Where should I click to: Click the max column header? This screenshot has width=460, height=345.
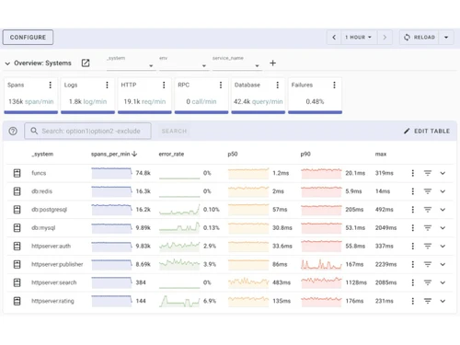[x=381, y=154]
